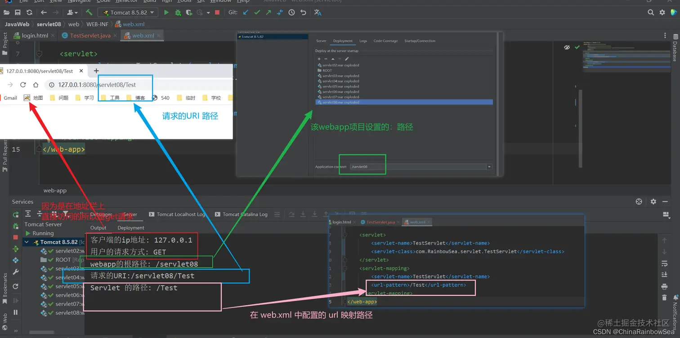The height and width of the screenshot is (338, 680).
Task: Click the Services tree horizontal scrollbar
Action: 41,333
